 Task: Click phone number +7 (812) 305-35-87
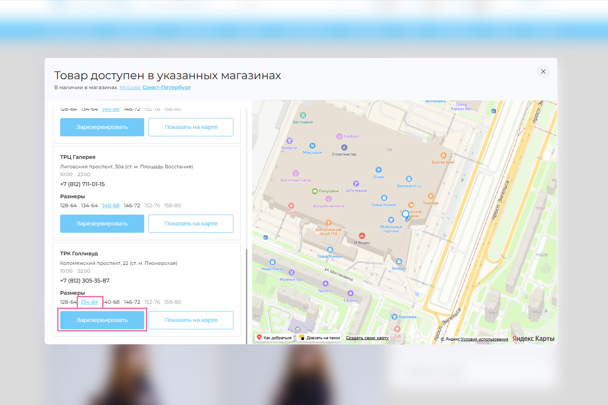85,281
